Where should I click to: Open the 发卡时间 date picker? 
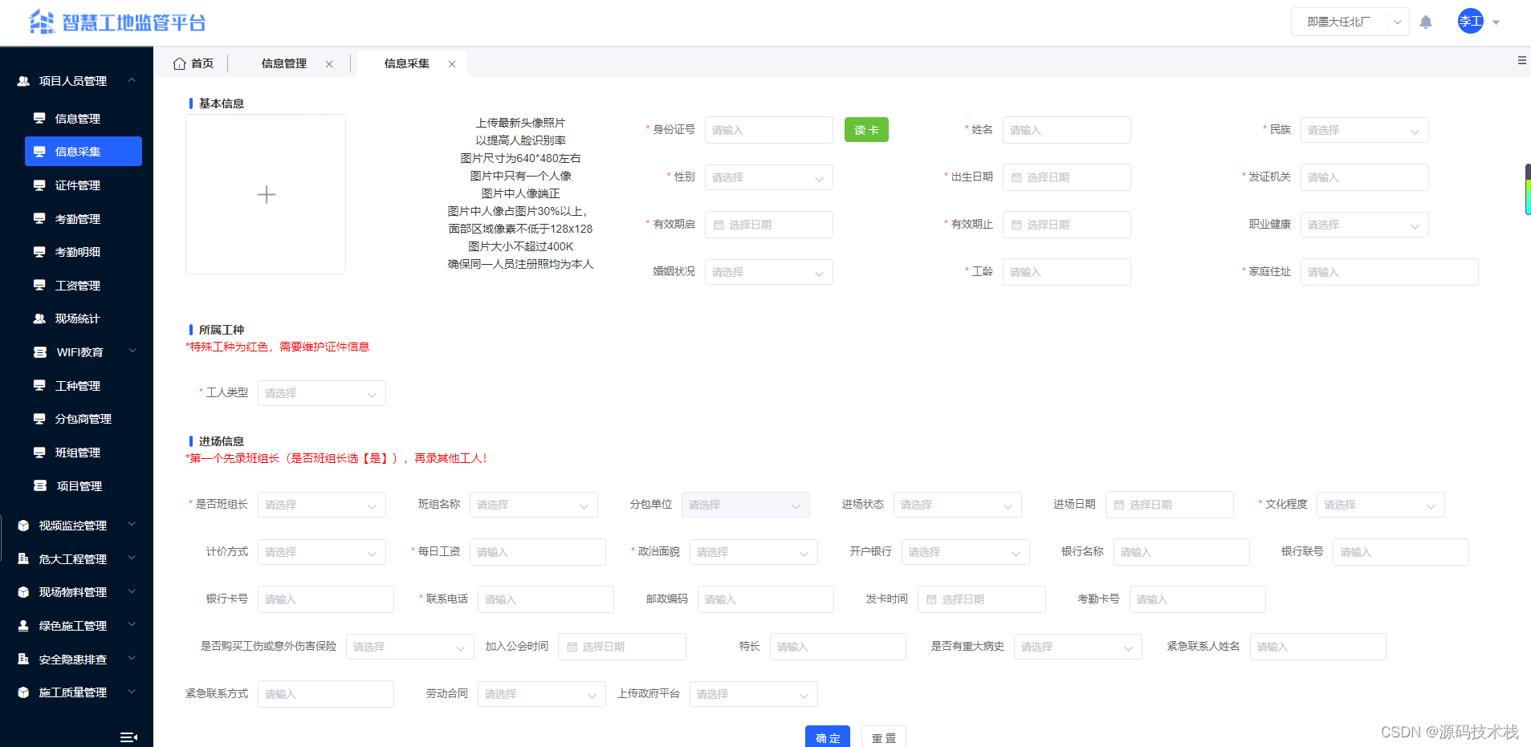click(982, 599)
